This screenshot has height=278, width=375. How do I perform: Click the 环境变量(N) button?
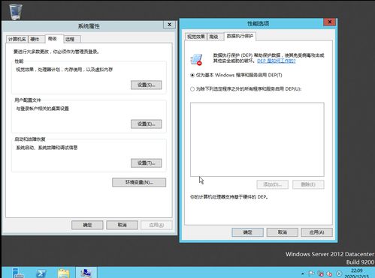point(139,182)
